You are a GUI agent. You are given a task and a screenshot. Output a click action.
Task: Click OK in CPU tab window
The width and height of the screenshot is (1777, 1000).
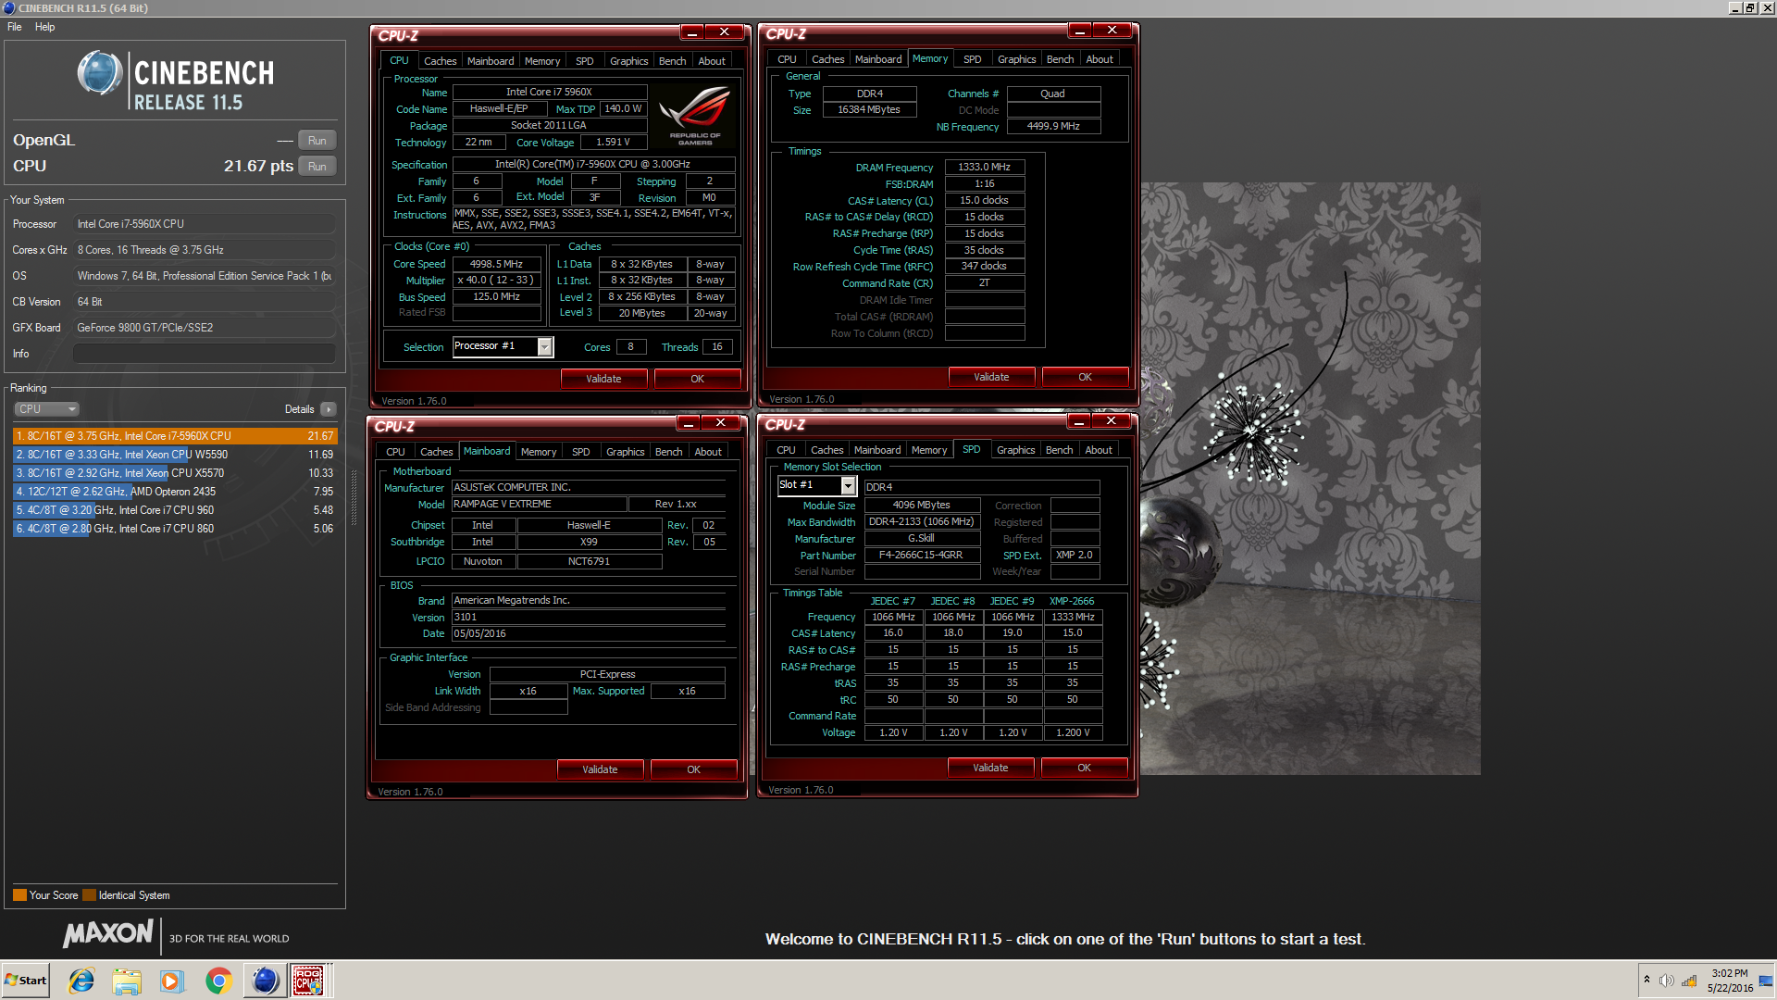click(697, 379)
